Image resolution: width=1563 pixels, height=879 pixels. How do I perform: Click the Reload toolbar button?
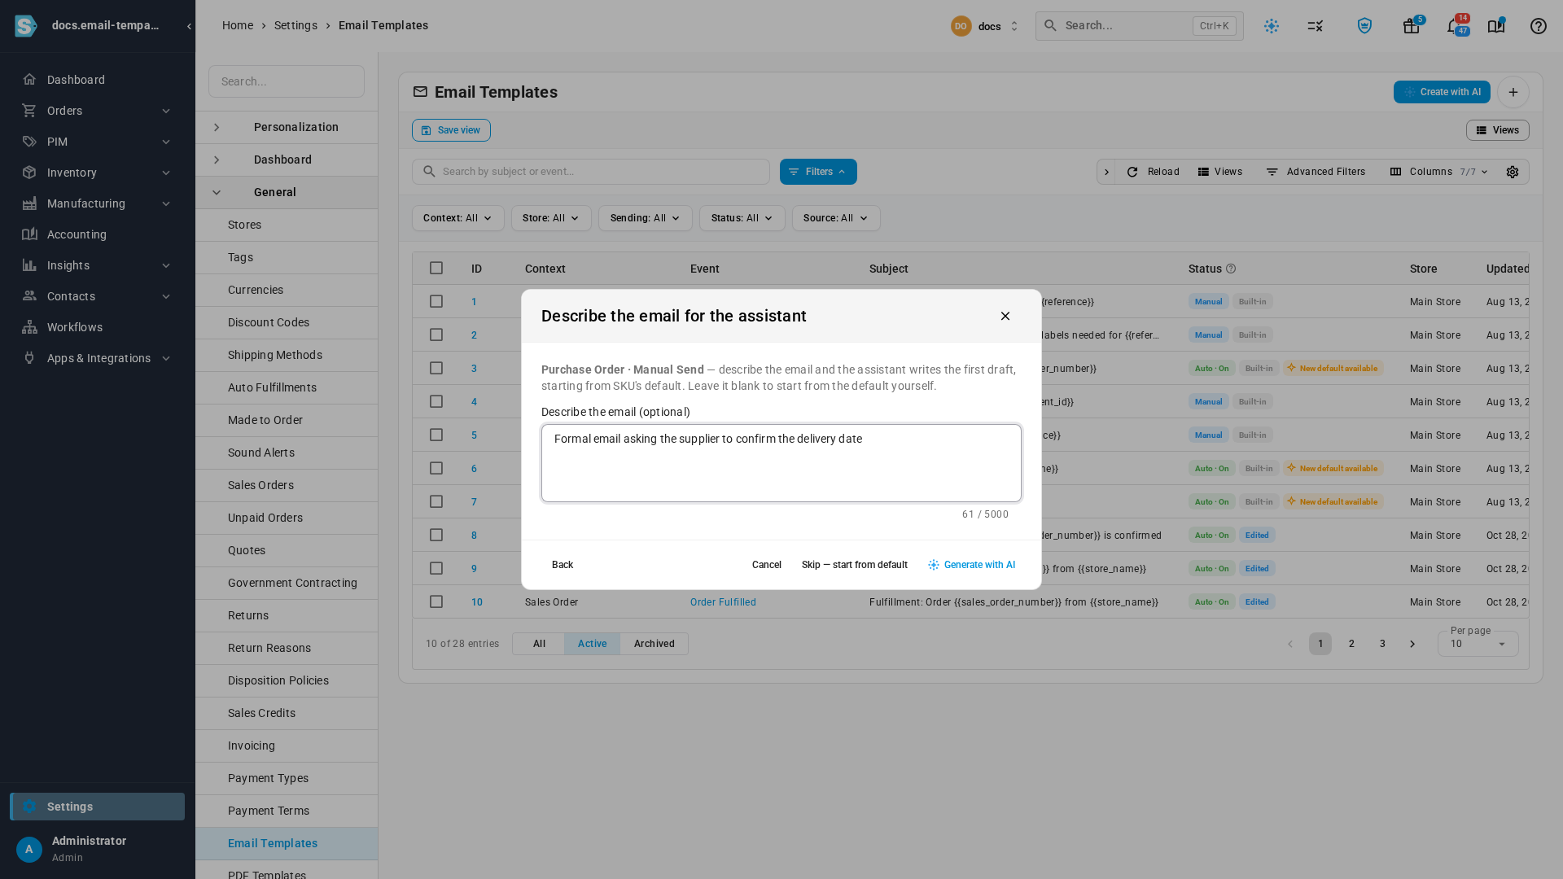pos(1153,172)
